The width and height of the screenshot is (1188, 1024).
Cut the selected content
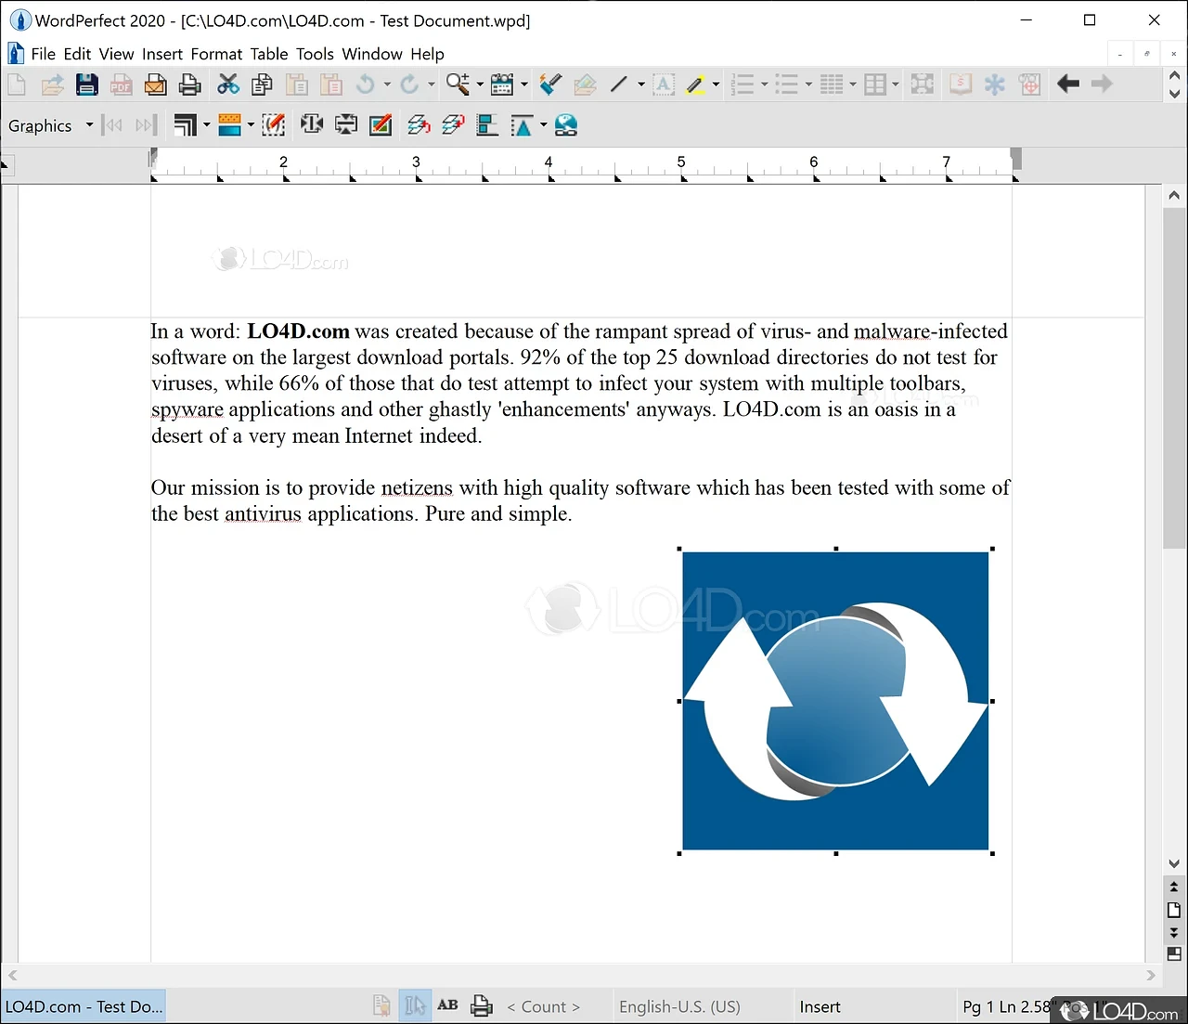coord(228,84)
